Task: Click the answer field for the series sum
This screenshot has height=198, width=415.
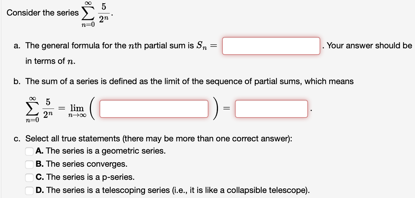Action: tap(271, 109)
